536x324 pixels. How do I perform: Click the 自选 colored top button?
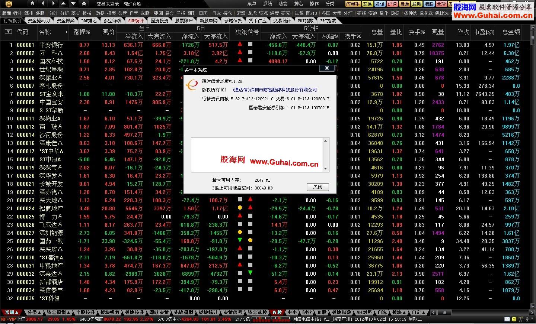point(404,4)
